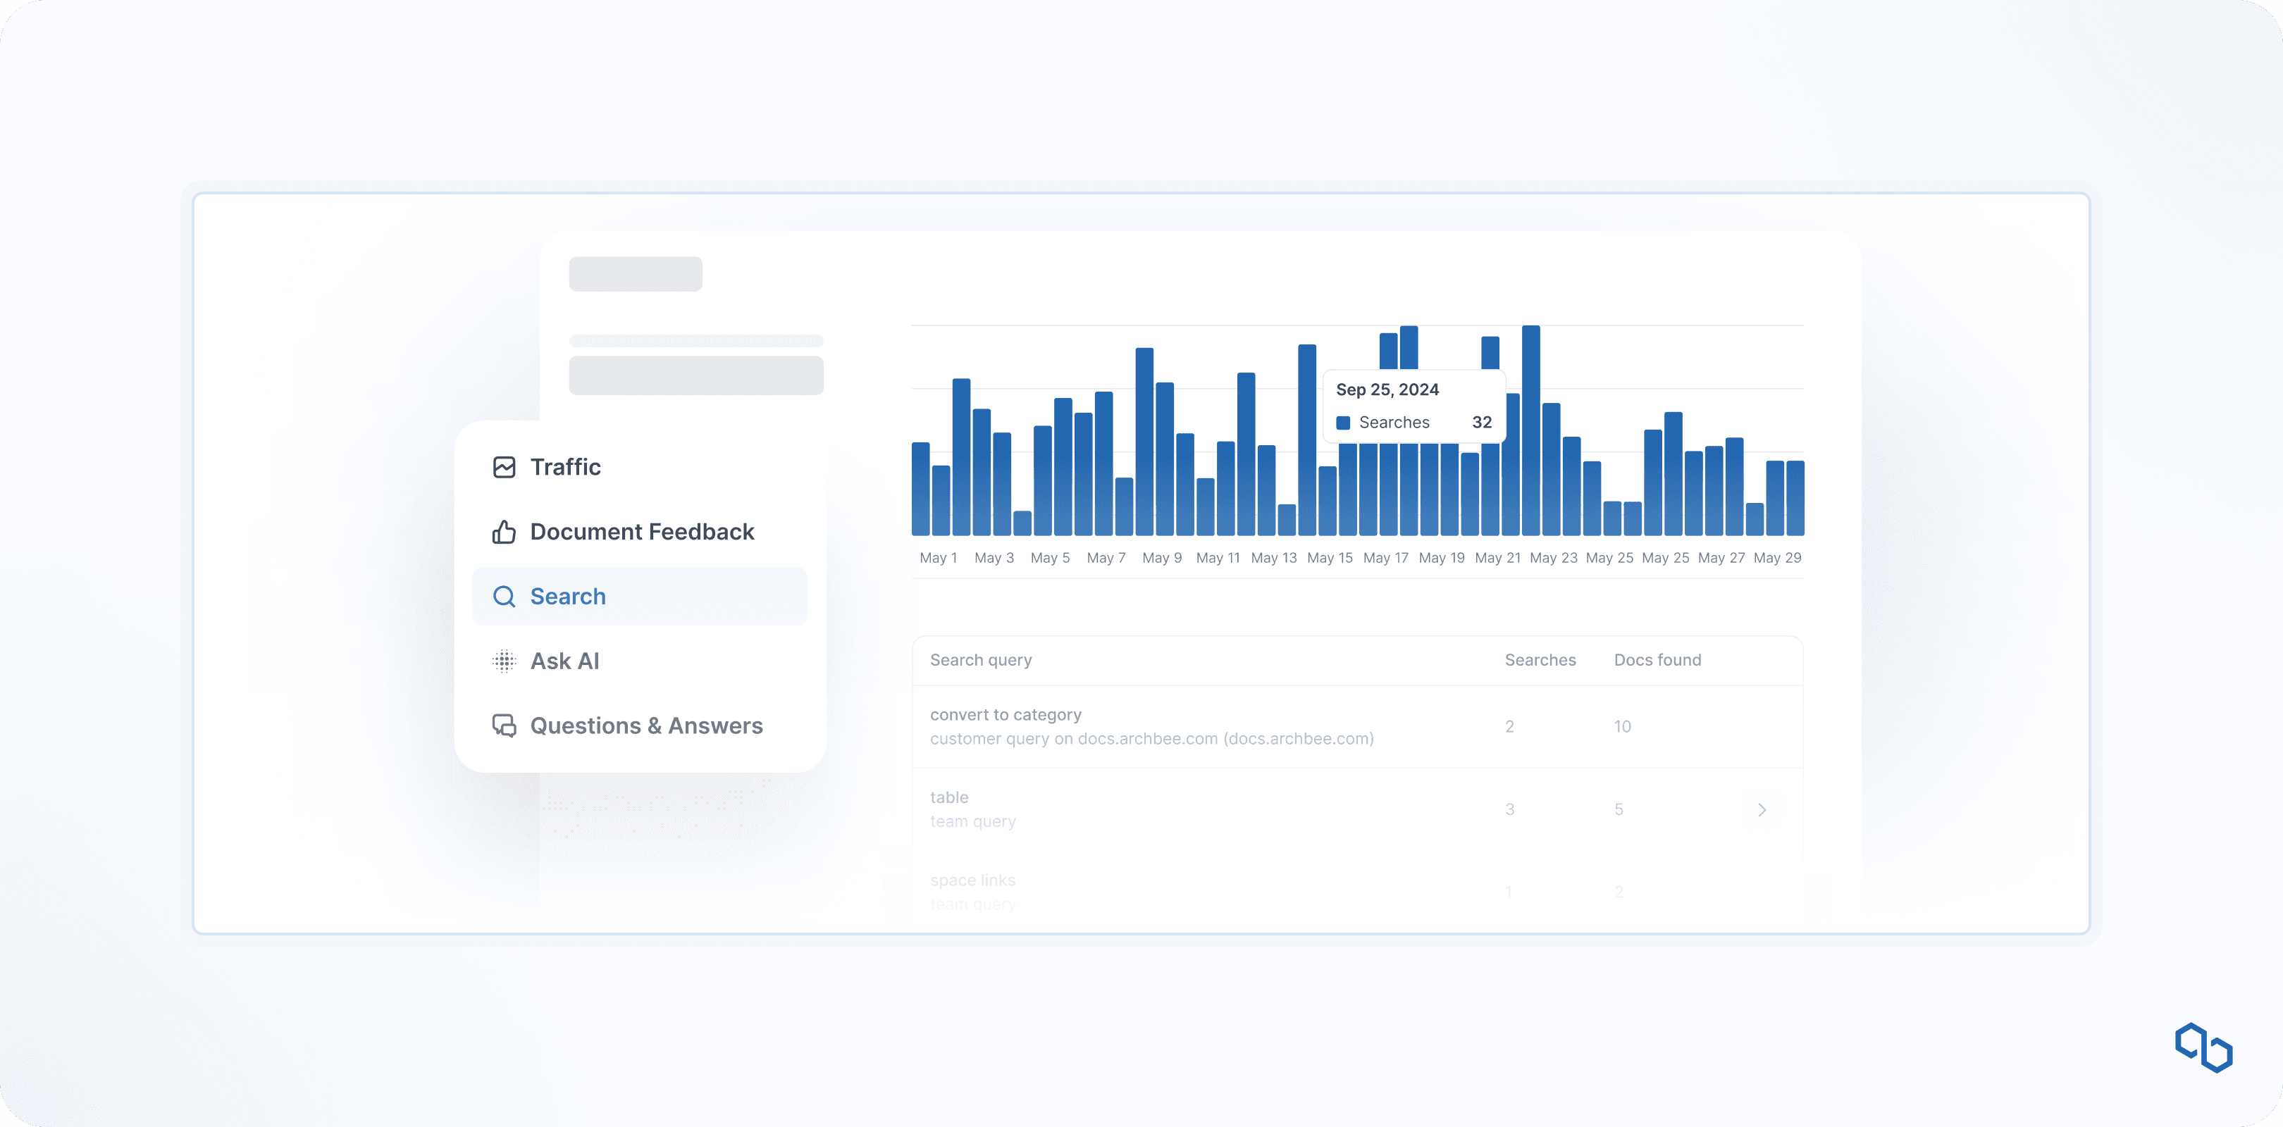Viewport: 2283px width, 1127px height.
Task: Click the first bar at May 1
Action: click(921, 489)
